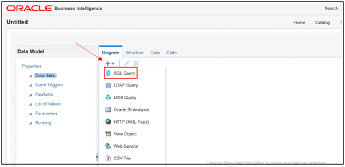345x167 pixels.
Task: Pick Web Service from the list
Action: (x=126, y=146)
